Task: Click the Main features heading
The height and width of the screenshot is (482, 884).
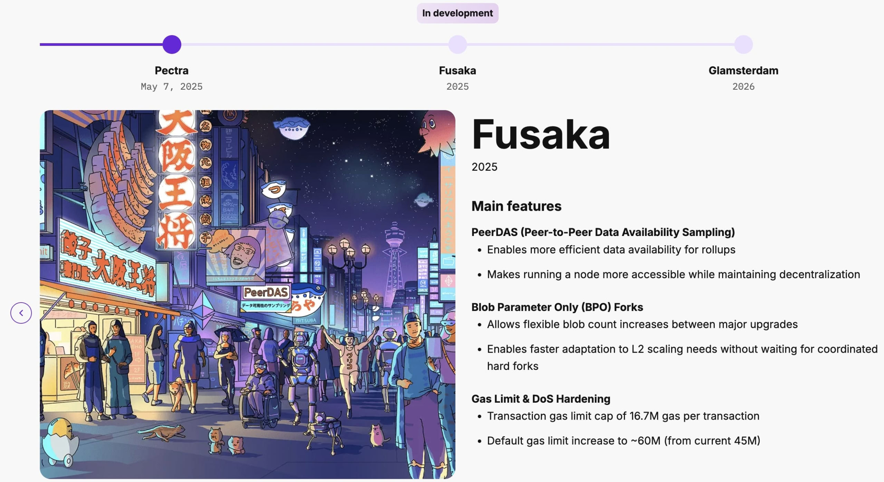Action: pyautogui.click(x=516, y=206)
